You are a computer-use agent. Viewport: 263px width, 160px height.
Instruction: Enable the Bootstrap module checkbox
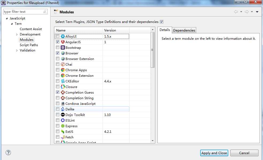click(x=57, y=47)
